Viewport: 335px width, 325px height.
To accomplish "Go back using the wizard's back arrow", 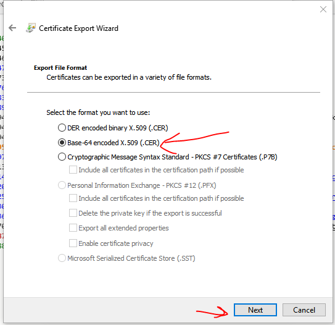I will coord(12,28).
